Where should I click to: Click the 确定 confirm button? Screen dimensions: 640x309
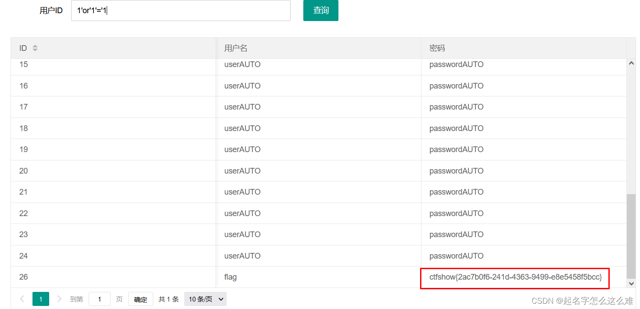point(140,299)
